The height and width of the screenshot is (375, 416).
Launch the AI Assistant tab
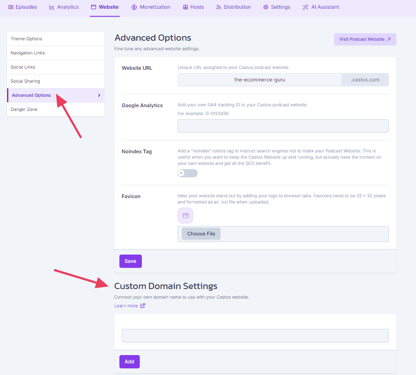coord(321,7)
